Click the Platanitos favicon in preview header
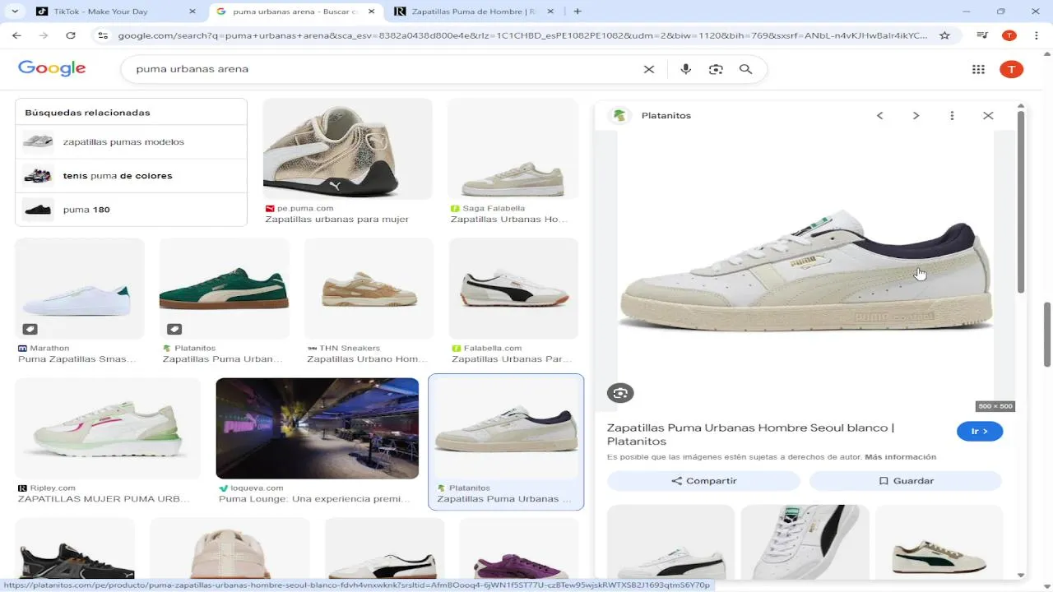The image size is (1053, 592). tap(619, 116)
